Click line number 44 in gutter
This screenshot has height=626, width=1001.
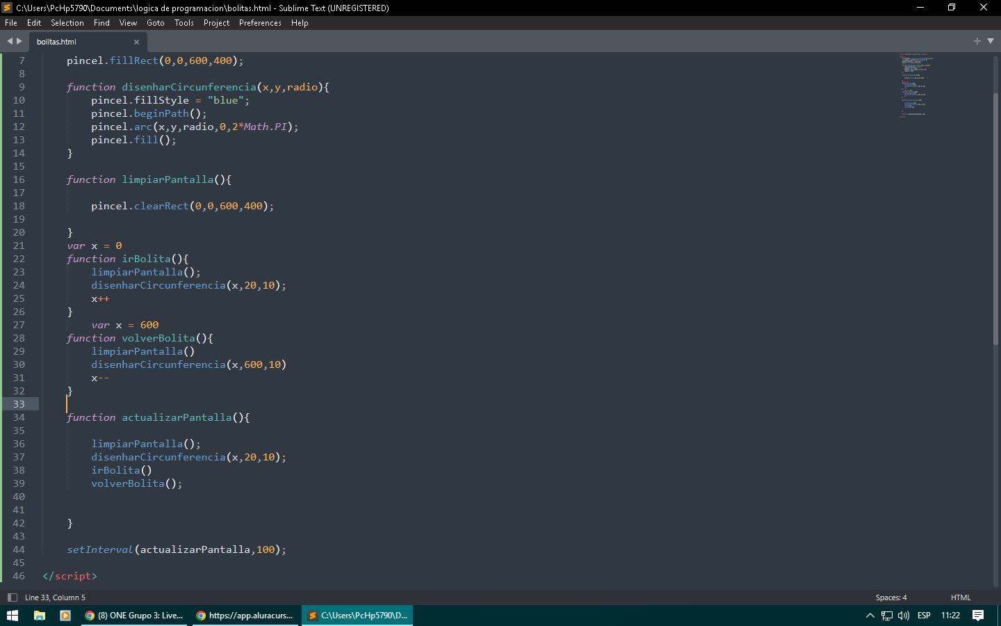19,549
